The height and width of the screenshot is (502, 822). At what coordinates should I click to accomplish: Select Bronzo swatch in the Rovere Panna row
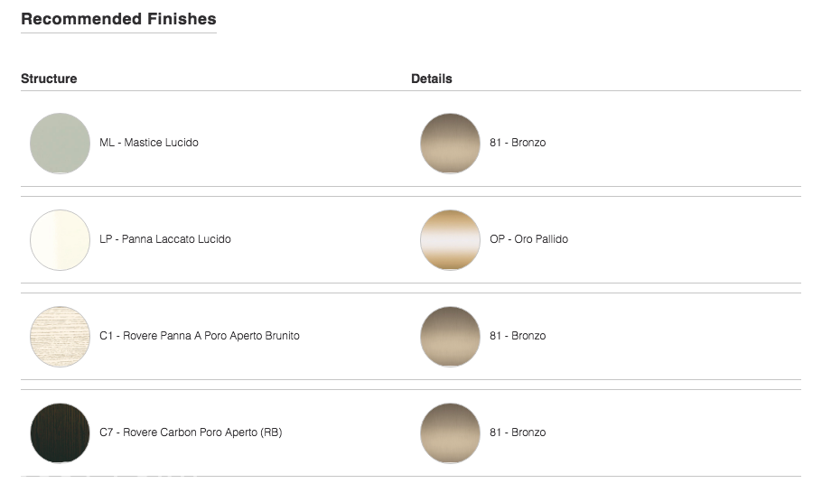click(x=450, y=337)
